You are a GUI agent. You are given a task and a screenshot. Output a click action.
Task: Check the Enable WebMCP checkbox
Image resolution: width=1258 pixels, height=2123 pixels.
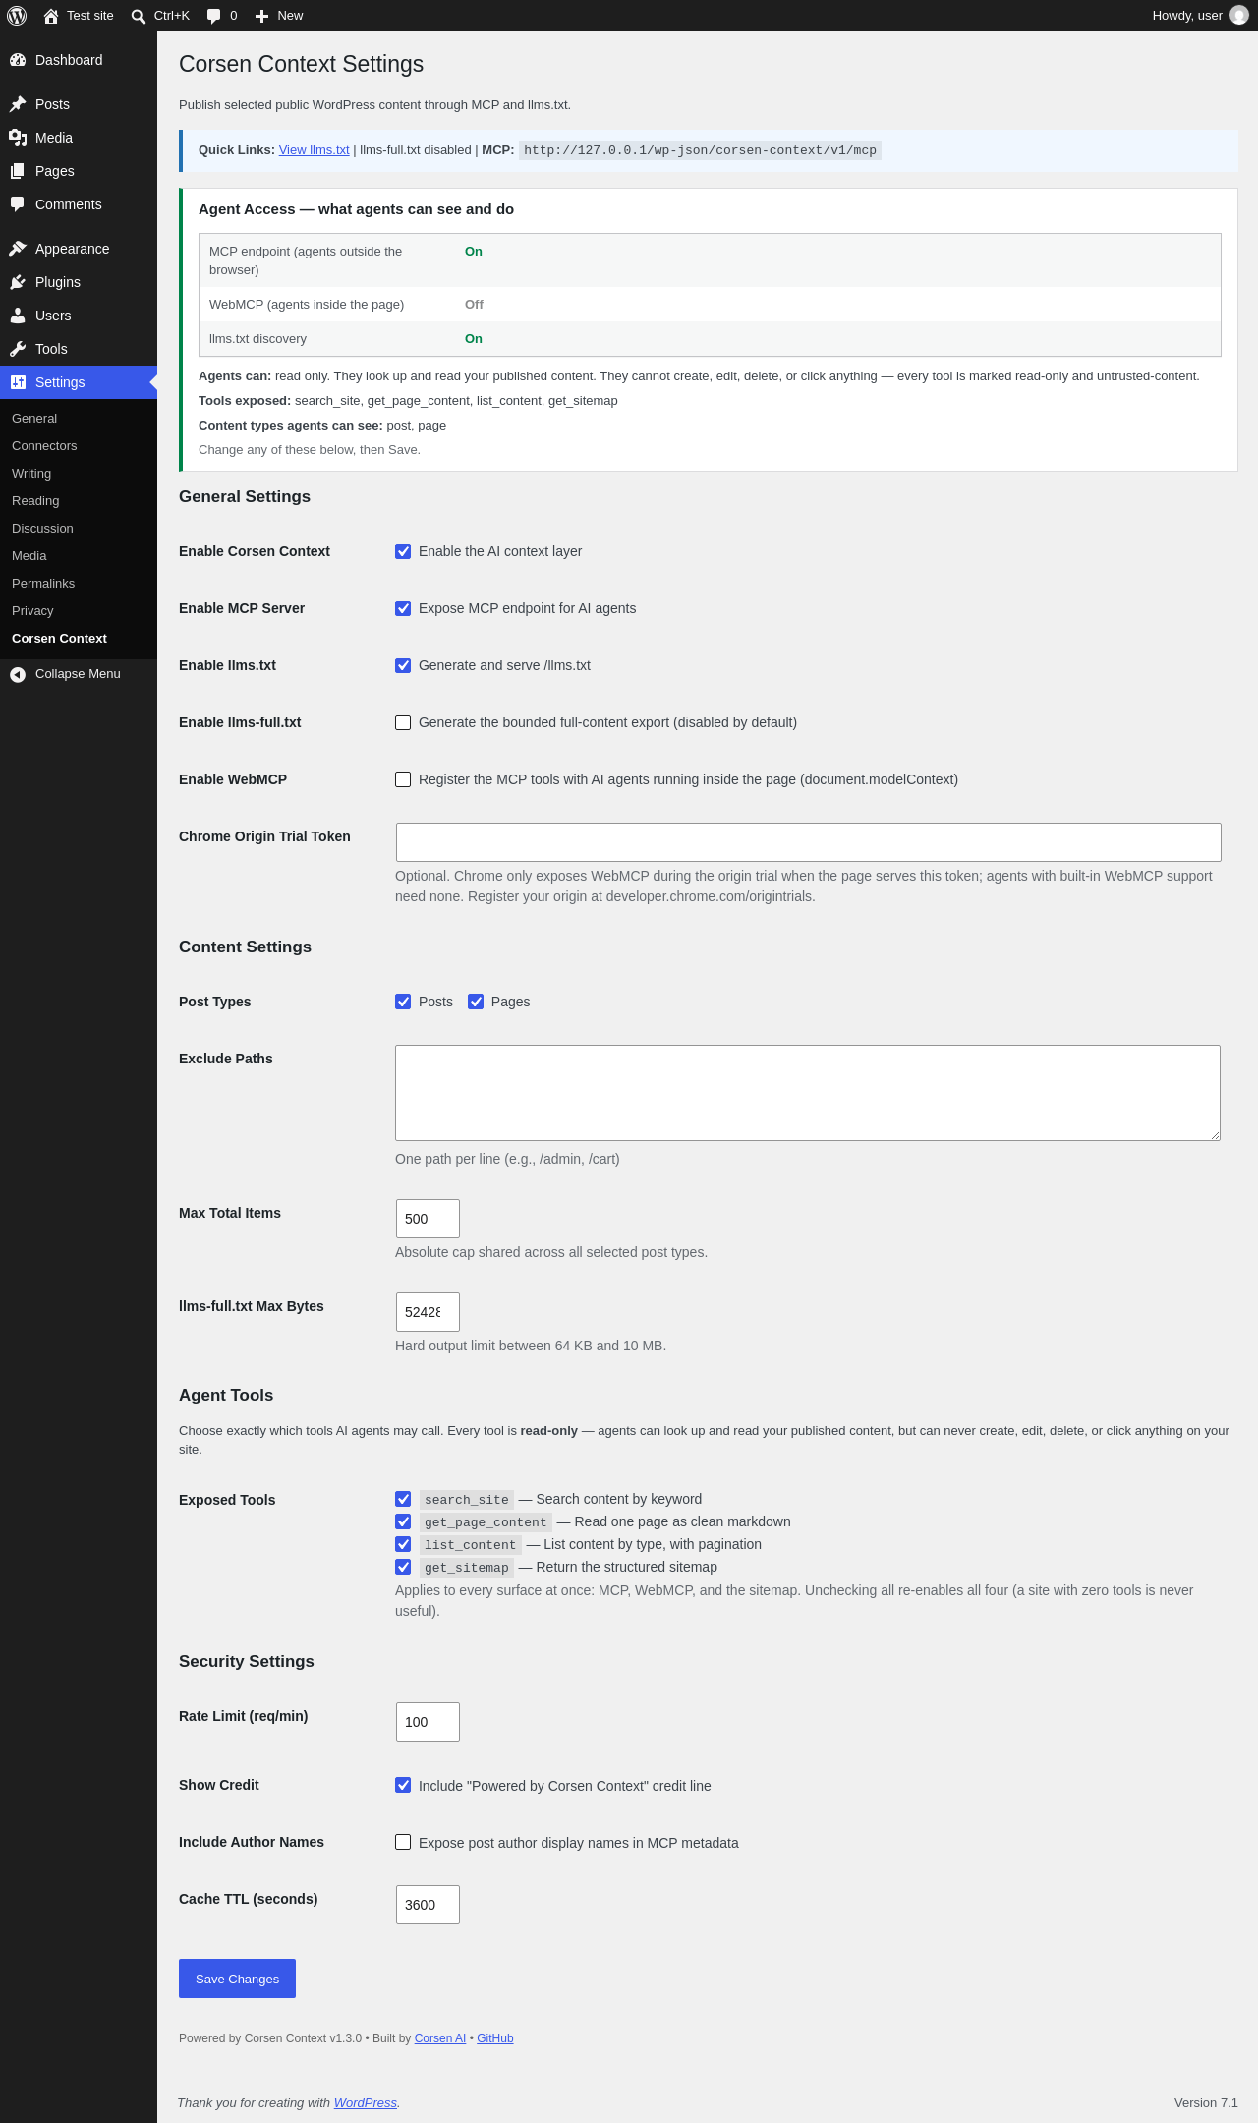coord(403,779)
